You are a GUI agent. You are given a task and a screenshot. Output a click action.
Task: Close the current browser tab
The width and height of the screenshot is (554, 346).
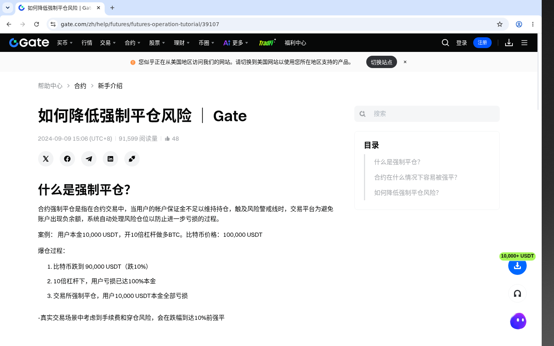click(98, 8)
